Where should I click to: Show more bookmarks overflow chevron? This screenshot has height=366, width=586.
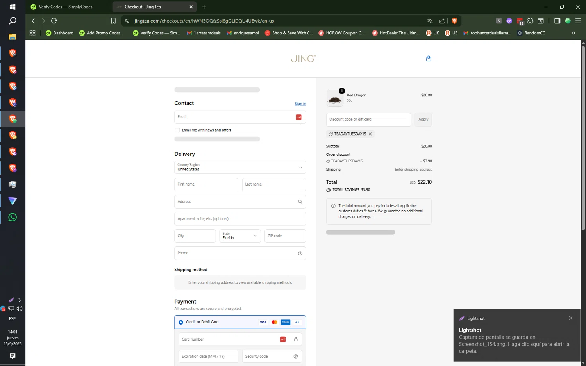click(x=573, y=33)
